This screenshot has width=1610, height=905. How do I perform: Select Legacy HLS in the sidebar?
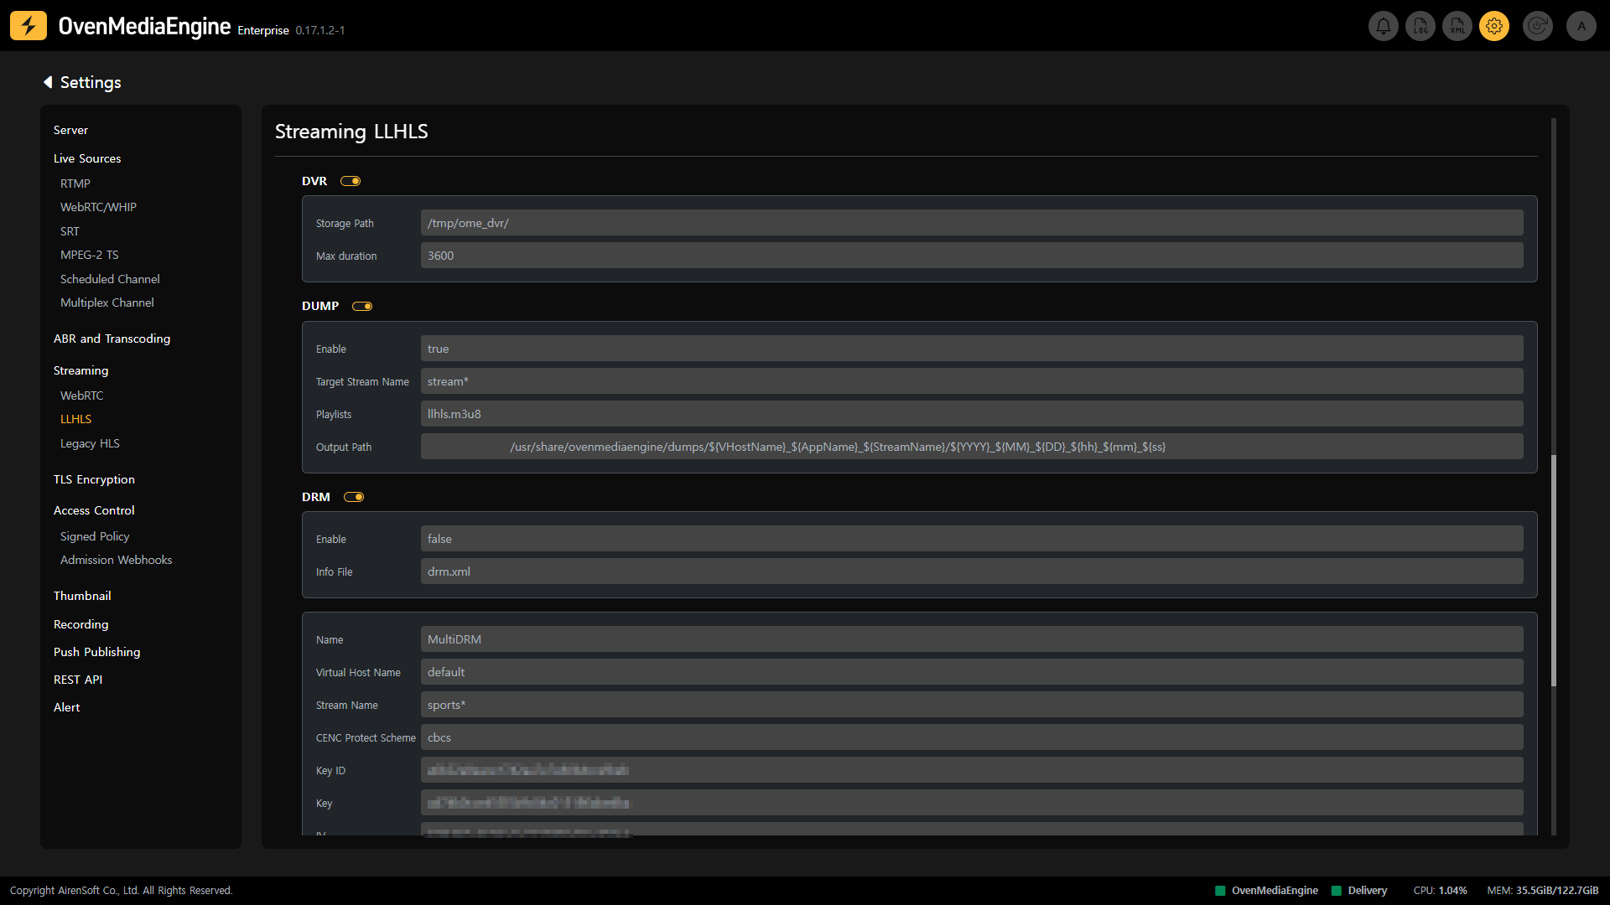(90, 443)
